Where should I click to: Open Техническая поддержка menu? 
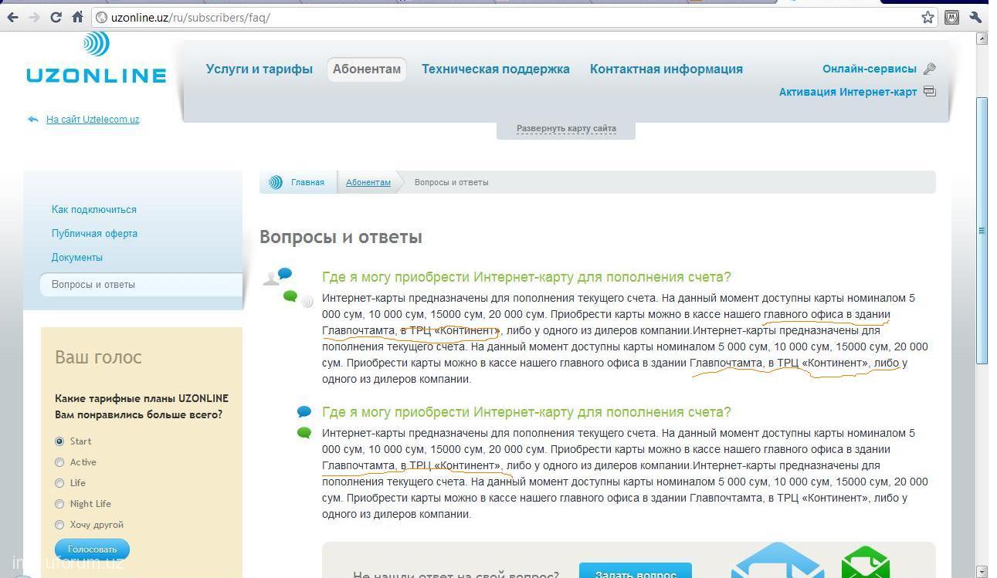coord(496,69)
